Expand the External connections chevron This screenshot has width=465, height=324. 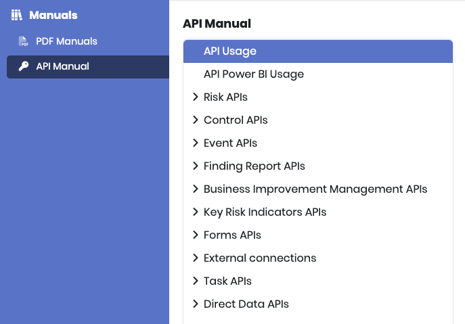[196, 258]
